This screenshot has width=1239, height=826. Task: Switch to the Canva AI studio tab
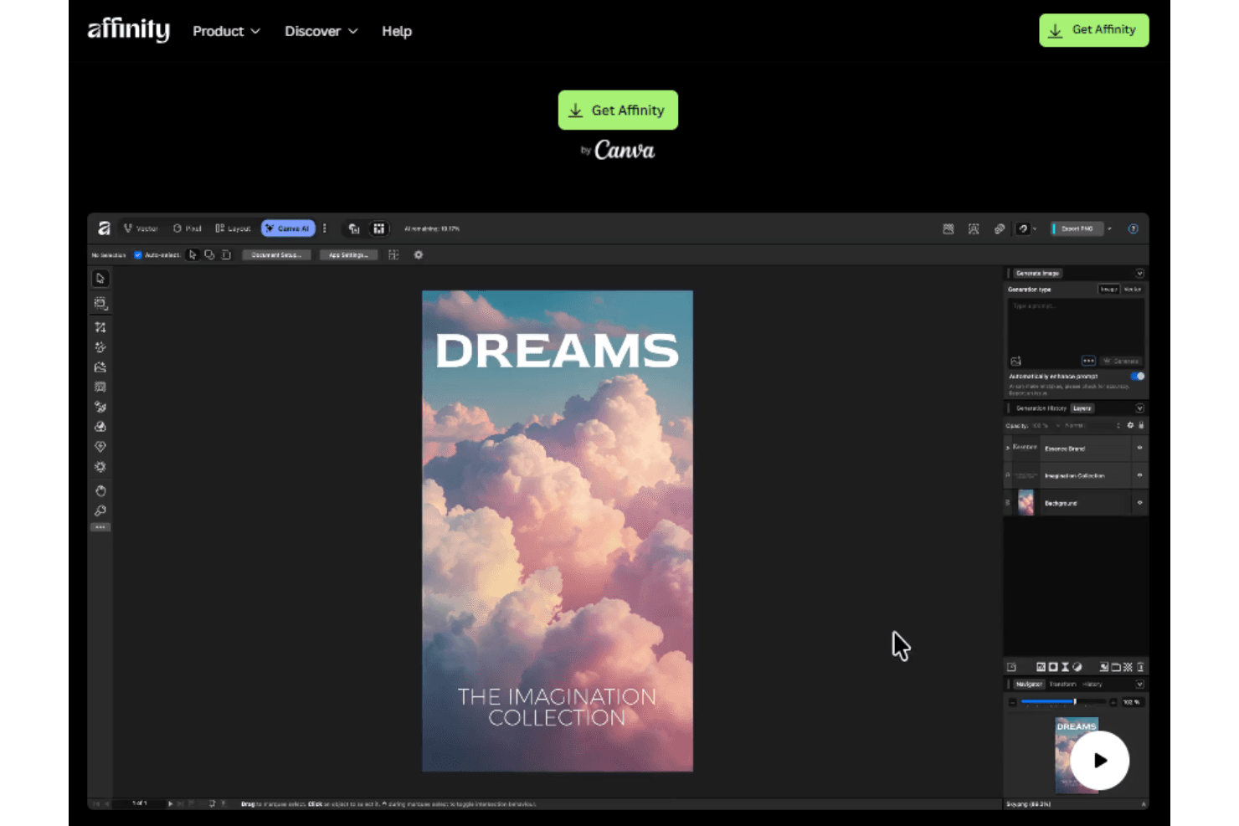pos(288,228)
